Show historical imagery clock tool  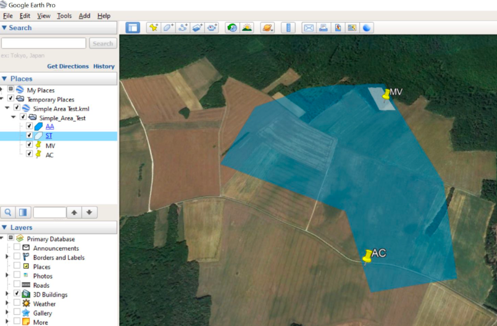232,28
